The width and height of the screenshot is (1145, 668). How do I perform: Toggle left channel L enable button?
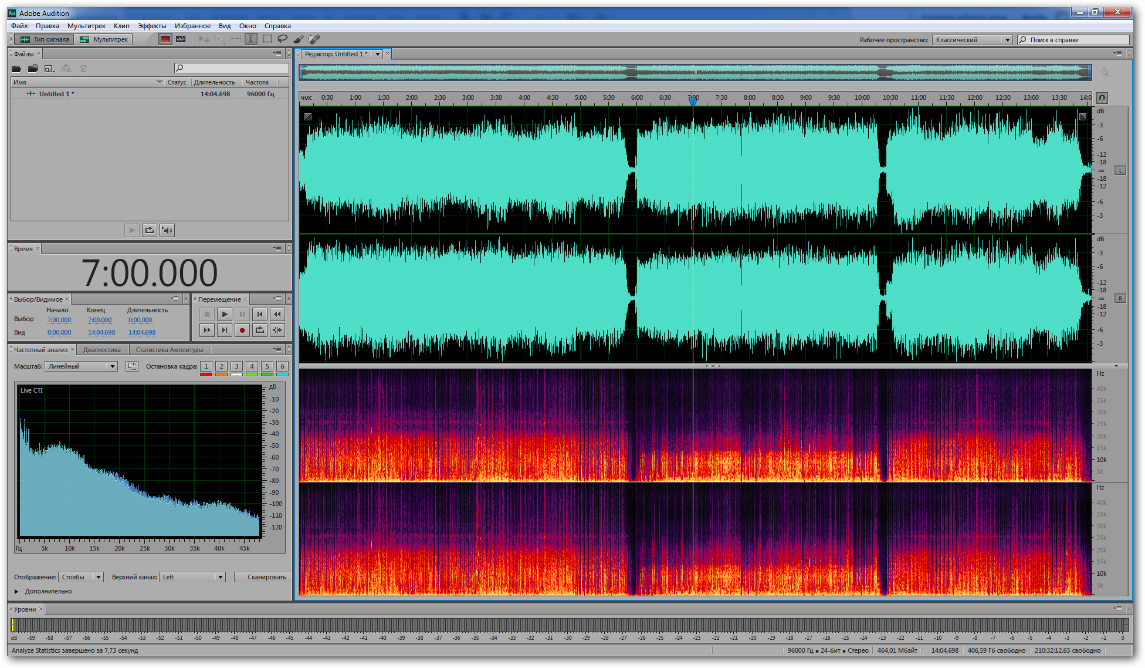tap(1120, 170)
